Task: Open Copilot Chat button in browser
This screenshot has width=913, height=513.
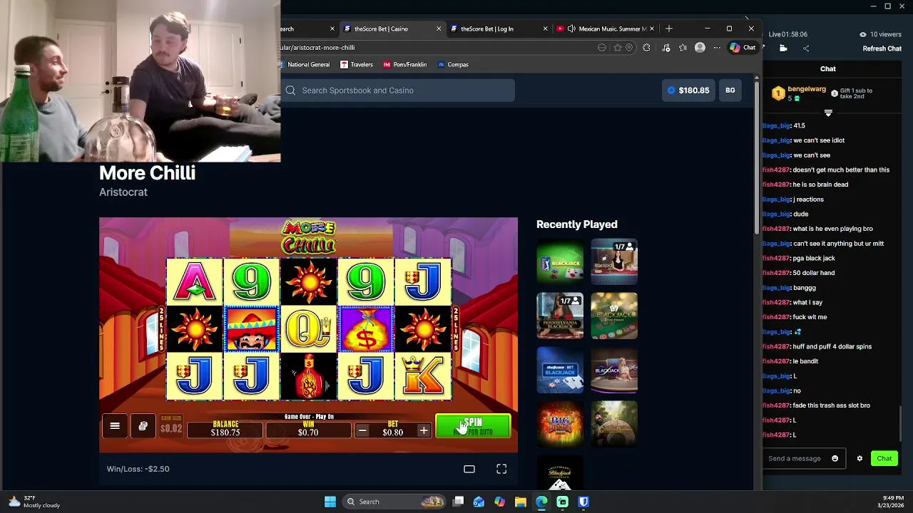Action: click(743, 48)
